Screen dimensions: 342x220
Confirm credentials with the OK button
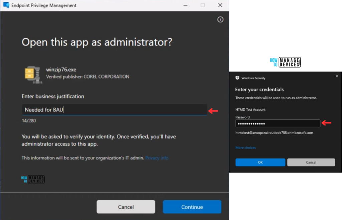click(260, 162)
